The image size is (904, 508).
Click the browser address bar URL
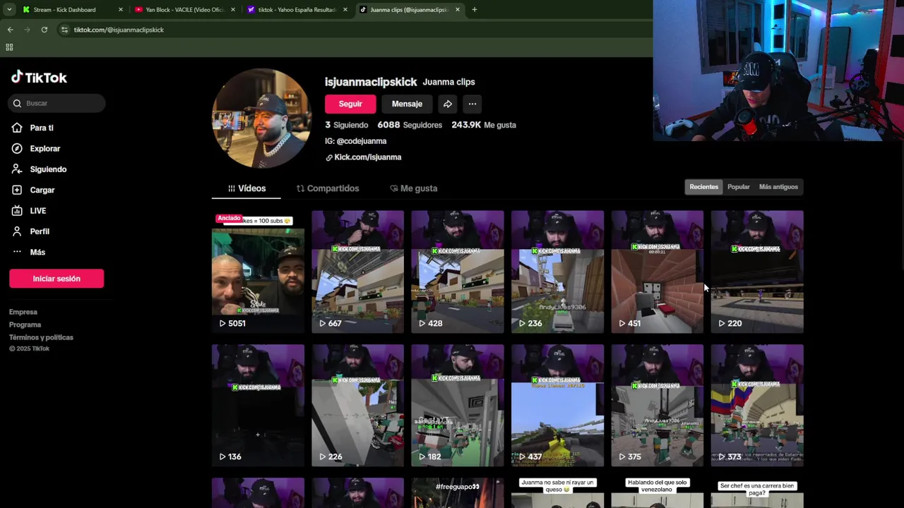click(x=119, y=30)
